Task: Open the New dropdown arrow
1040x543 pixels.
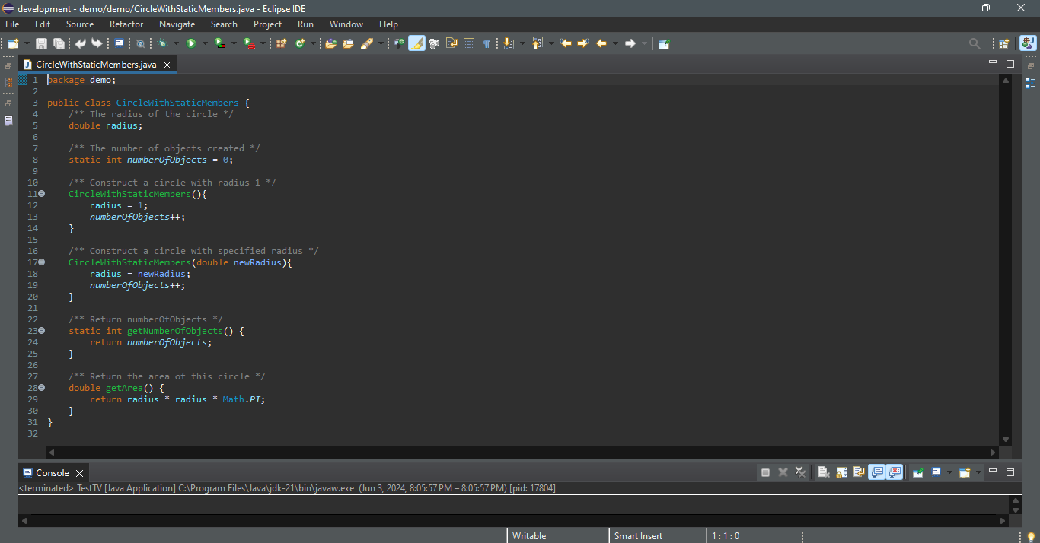Action: click(x=27, y=43)
